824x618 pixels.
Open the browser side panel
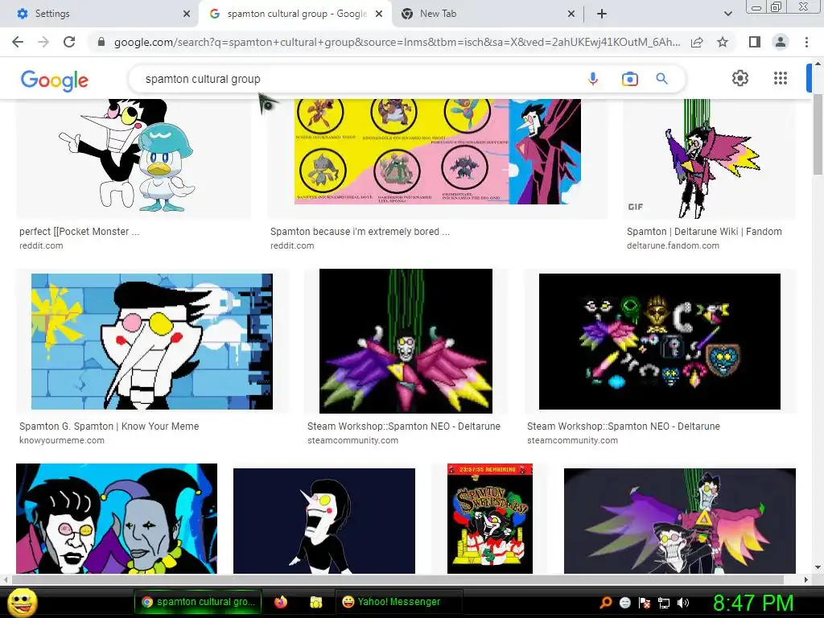click(x=755, y=42)
